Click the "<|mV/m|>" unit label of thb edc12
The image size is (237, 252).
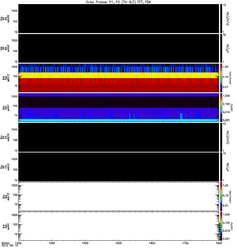tap(230, 78)
